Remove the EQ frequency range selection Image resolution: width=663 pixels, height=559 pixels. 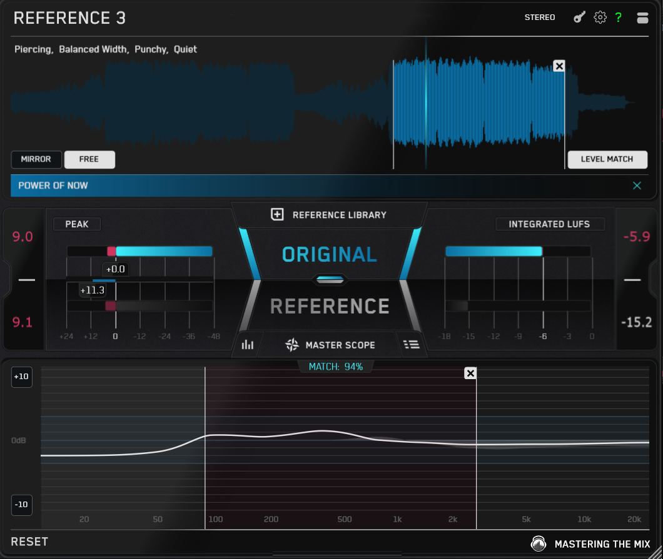pyautogui.click(x=470, y=373)
